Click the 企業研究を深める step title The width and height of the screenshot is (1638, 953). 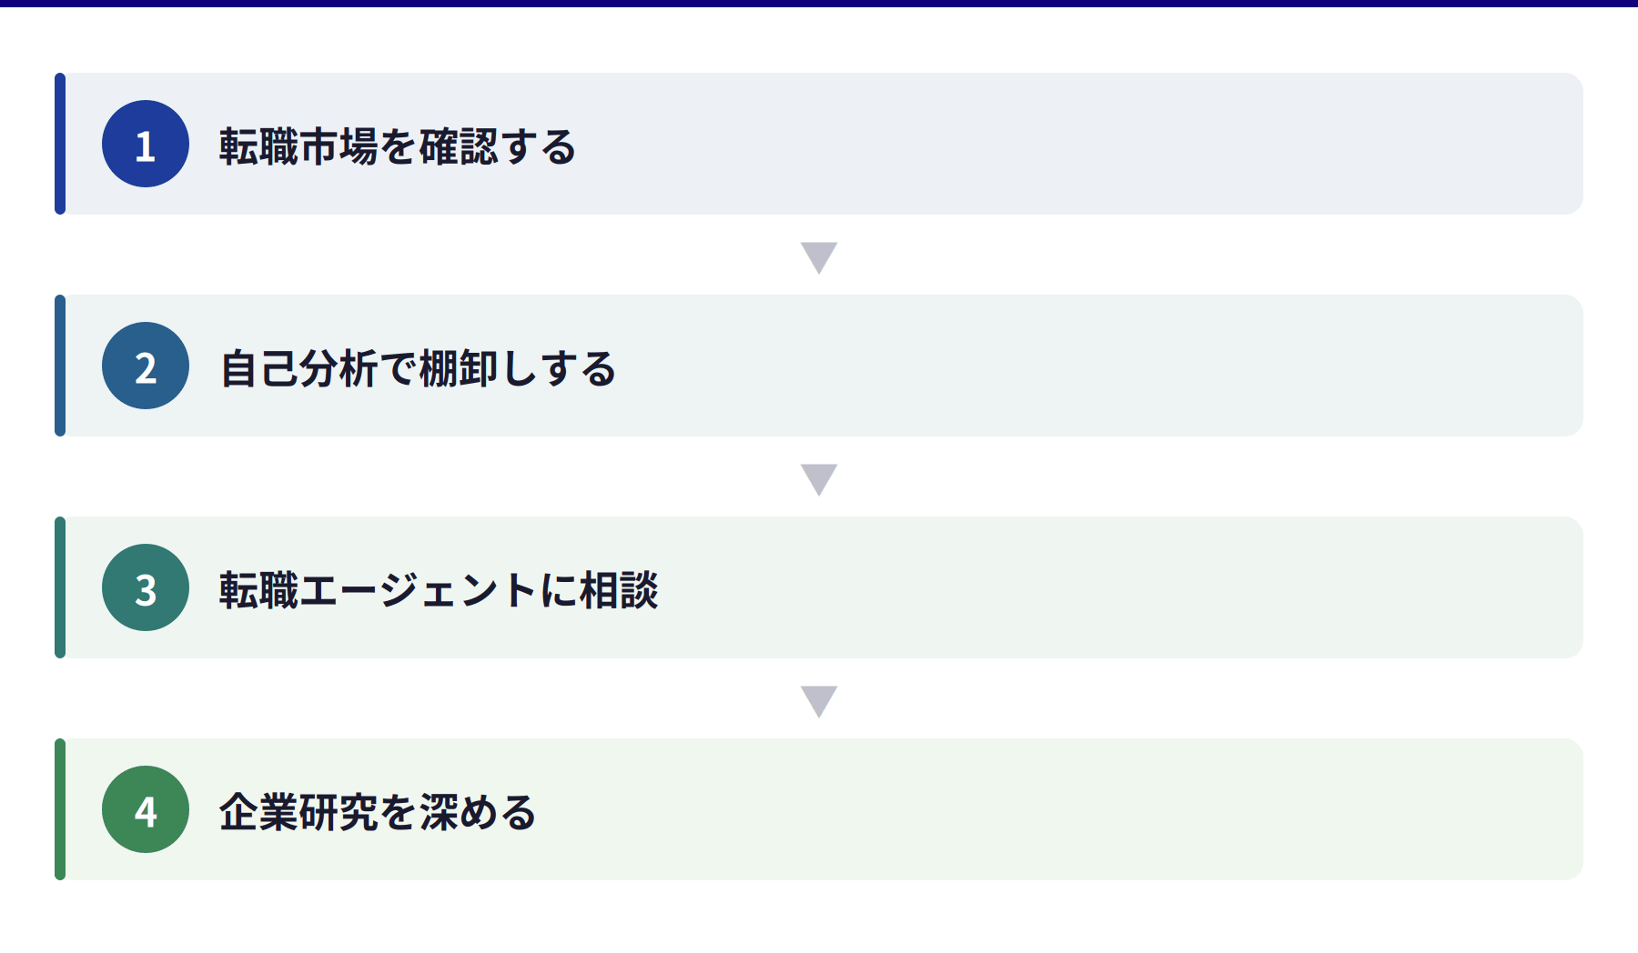pos(378,811)
